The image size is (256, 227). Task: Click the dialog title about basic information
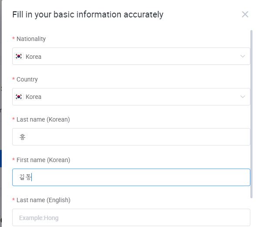pyautogui.click(x=88, y=15)
